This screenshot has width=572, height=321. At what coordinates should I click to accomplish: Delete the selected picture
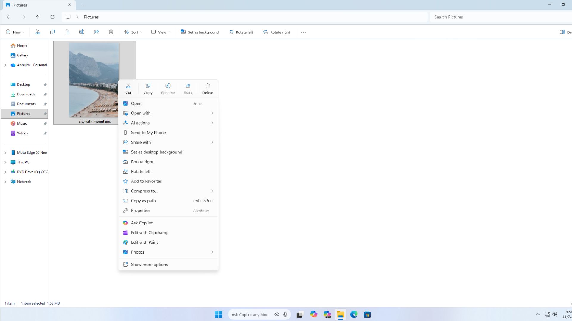coord(207,88)
